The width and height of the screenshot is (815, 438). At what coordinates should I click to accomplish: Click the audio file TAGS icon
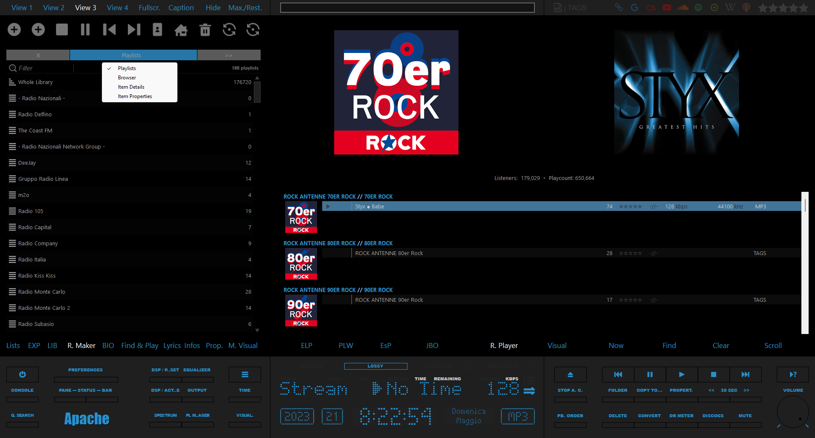pyautogui.click(x=558, y=8)
